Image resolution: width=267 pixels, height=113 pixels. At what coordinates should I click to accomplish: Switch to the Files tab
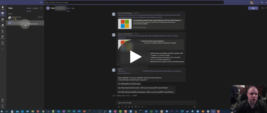click(x=73, y=8)
